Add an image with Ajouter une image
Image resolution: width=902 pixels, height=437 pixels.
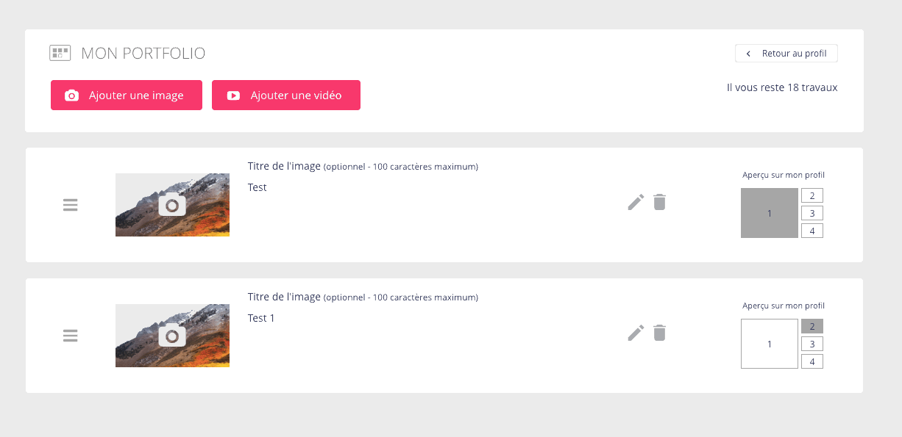coord(127,95)
